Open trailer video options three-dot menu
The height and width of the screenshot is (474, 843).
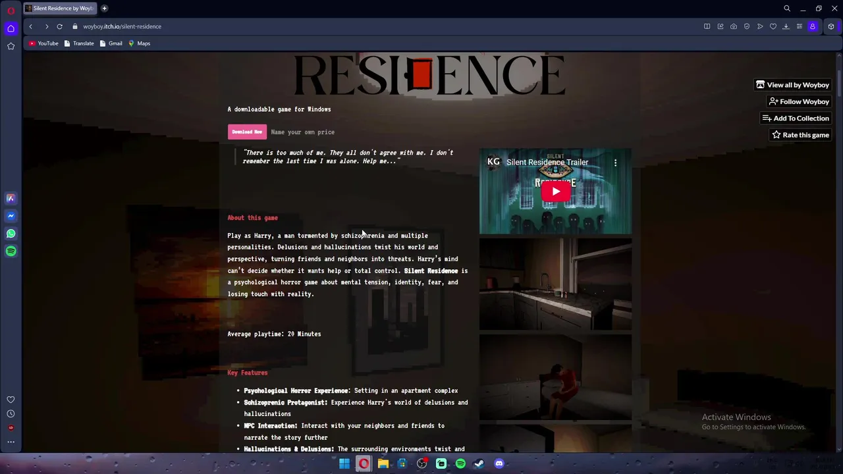click(x=615, y=162)
